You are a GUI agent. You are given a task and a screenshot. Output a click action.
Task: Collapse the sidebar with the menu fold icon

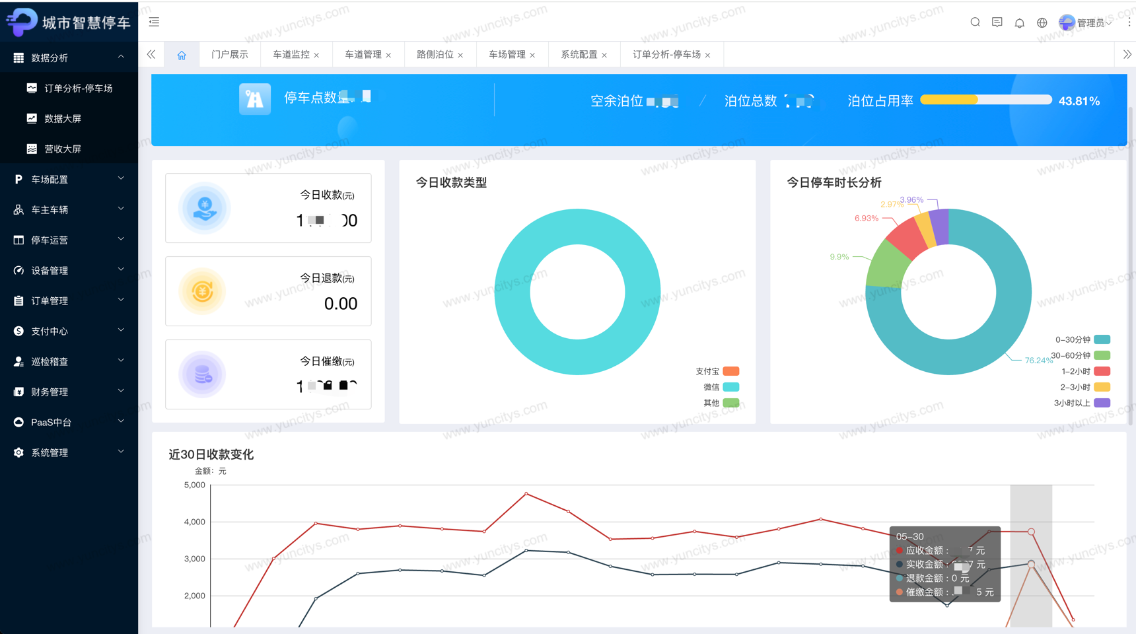coord(154,22)
